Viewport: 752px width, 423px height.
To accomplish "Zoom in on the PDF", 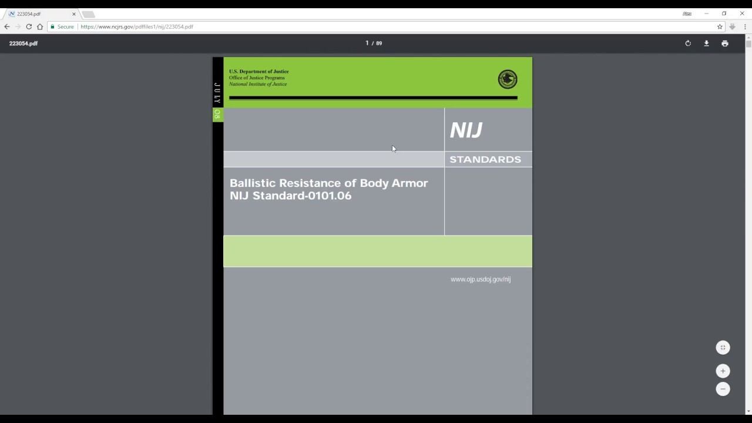I will click(723, 371).
